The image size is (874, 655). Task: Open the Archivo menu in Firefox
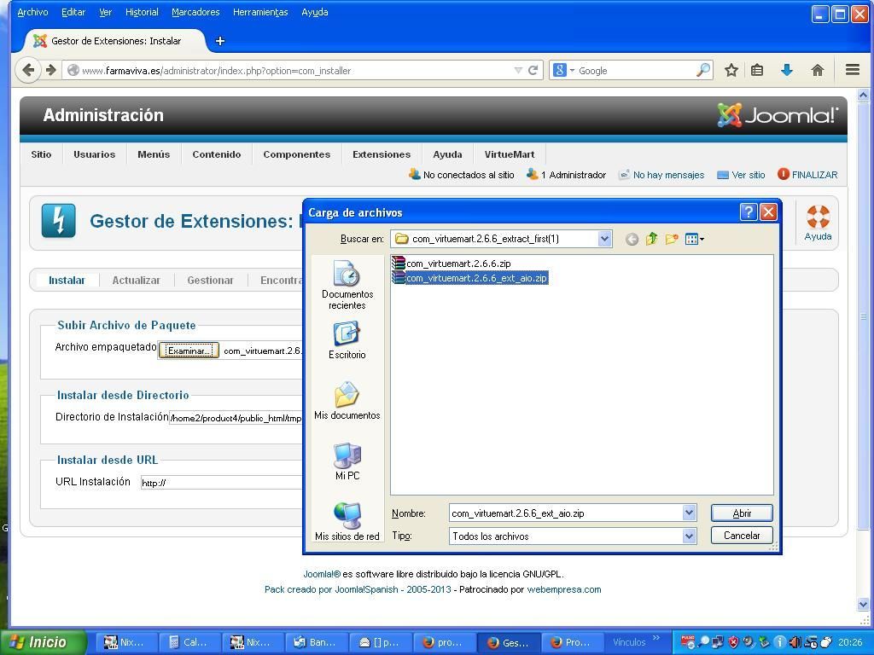(x=32, y=12)
